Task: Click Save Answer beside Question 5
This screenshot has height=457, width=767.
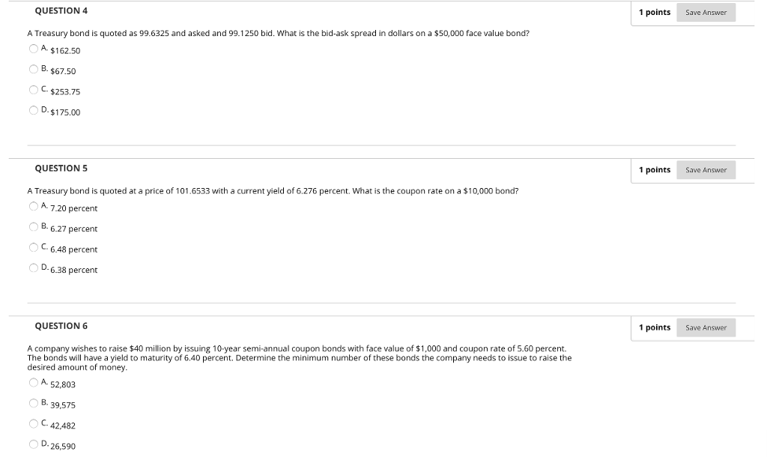Action: [x=705, y=170]
